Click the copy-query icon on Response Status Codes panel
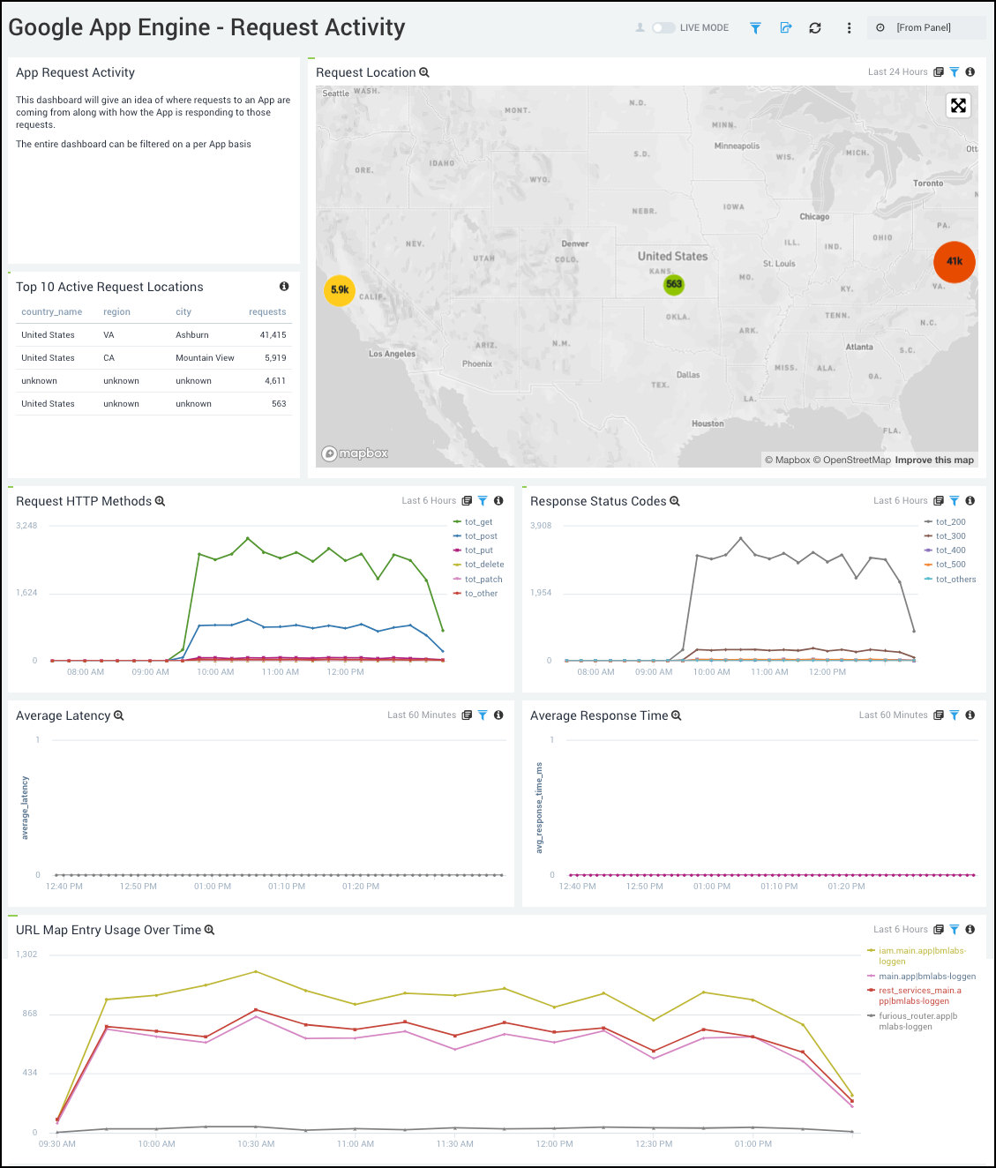The height and width of the screenshot is (1168, 996). [938, 500]
